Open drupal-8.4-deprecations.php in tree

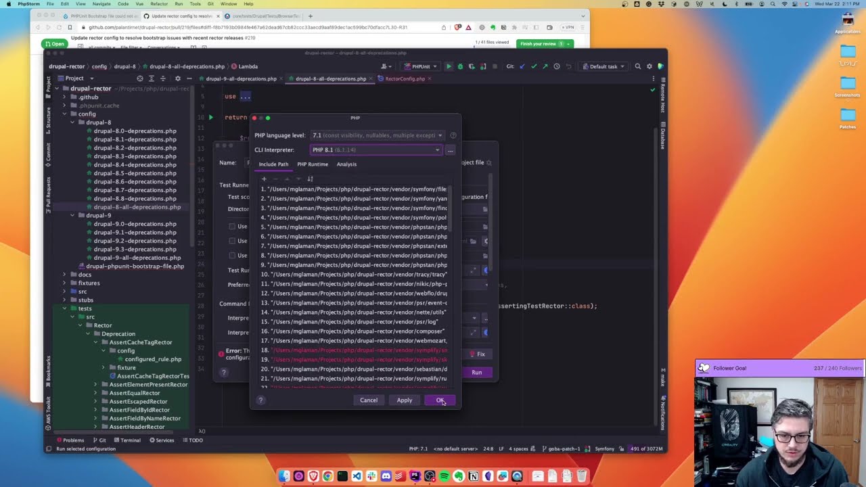(x=135, y=164)
